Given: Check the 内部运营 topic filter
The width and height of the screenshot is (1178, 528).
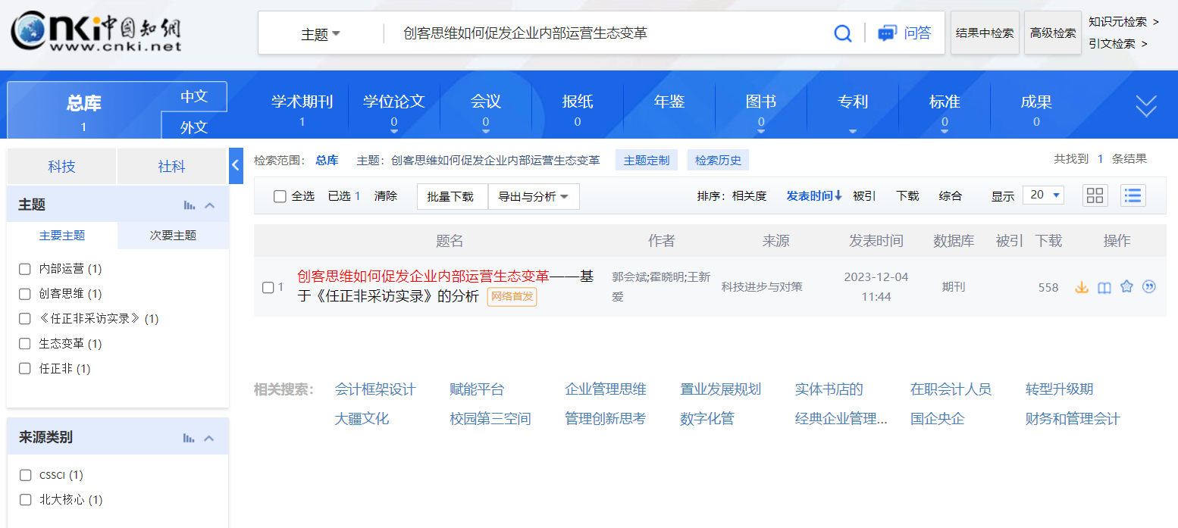Looking at the screenshot, I should (x=24, y=268).
